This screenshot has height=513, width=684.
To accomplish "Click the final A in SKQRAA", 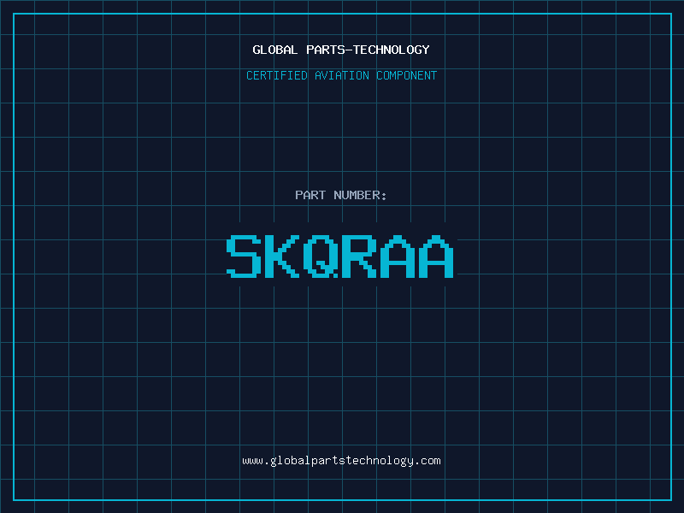I will coord(436,256).
